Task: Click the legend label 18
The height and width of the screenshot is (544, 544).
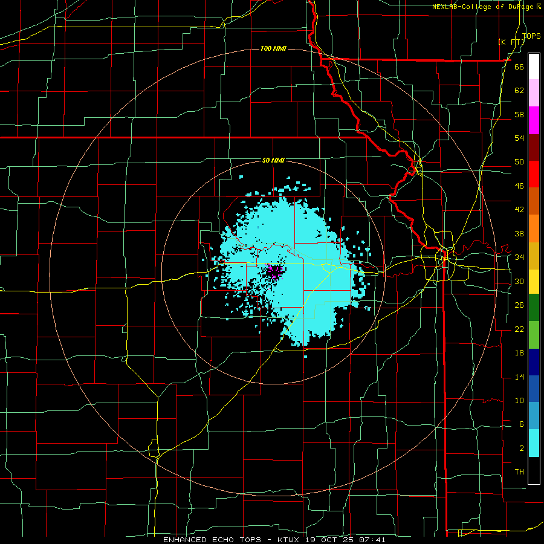Action: click(x=519, y=353)
